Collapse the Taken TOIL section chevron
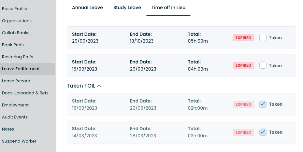The width and height of the screenshot is (303, 152). [99, 86]
